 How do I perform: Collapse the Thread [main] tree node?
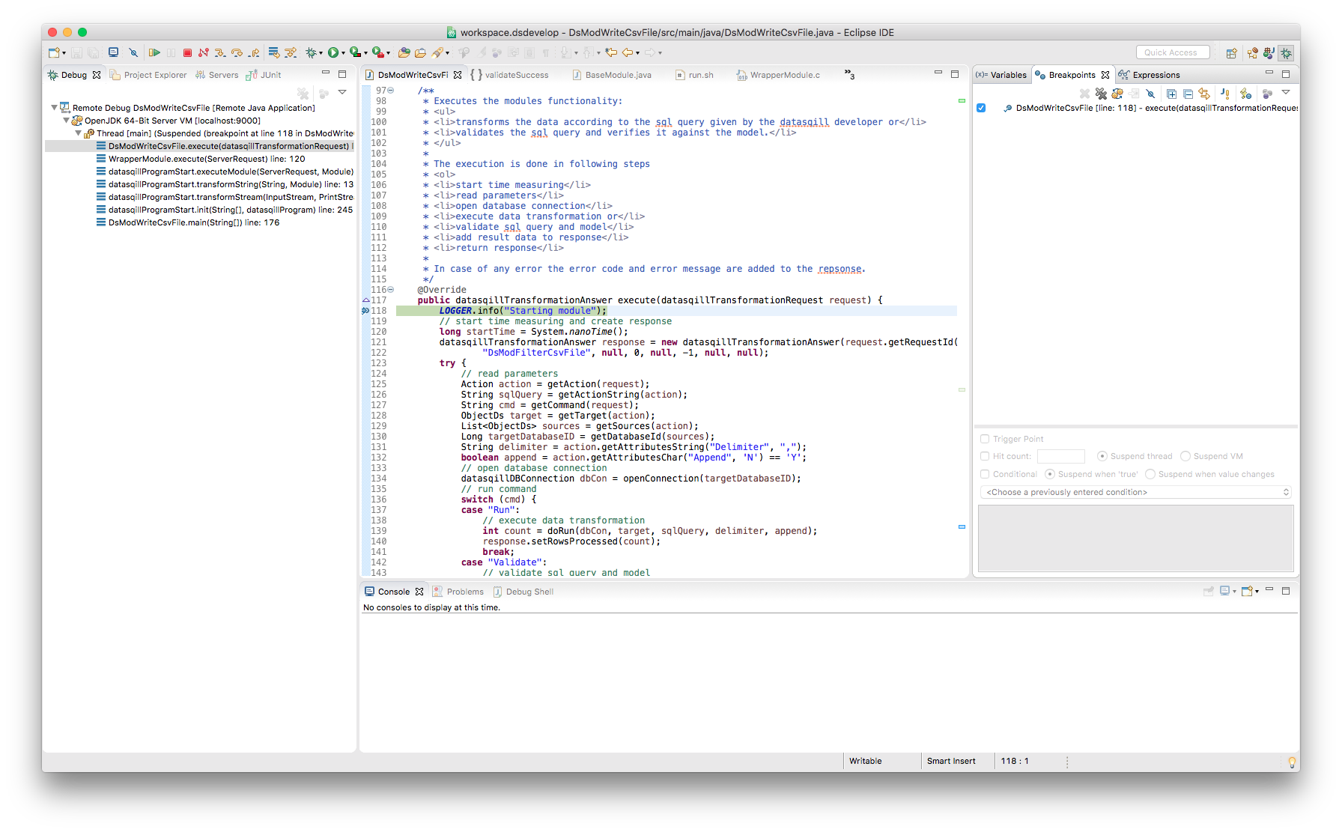(x=78, y=133)
